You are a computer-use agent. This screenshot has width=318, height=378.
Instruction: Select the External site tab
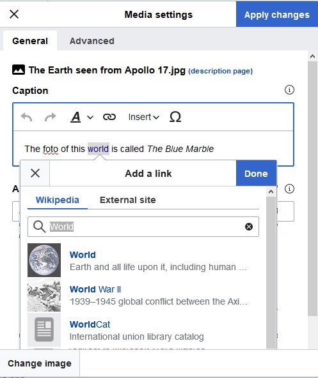click(128, 200)
